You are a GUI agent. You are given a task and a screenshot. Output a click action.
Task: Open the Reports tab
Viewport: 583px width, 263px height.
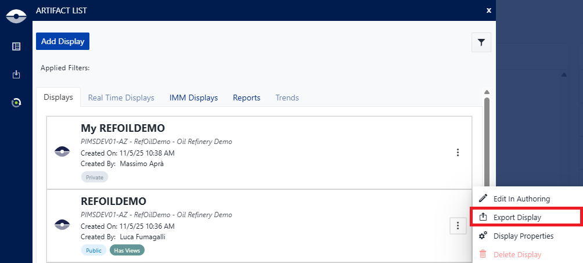[246, 98]
